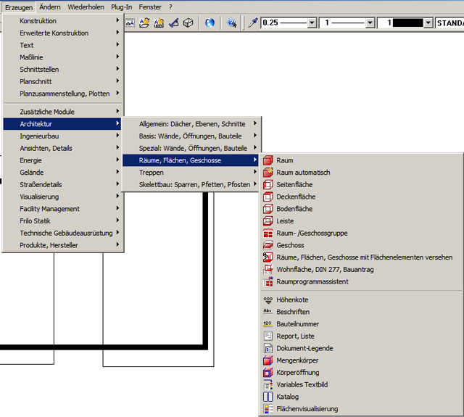
Task: Click the eyedropper icon in the toolbar
Action: point(253,23)
